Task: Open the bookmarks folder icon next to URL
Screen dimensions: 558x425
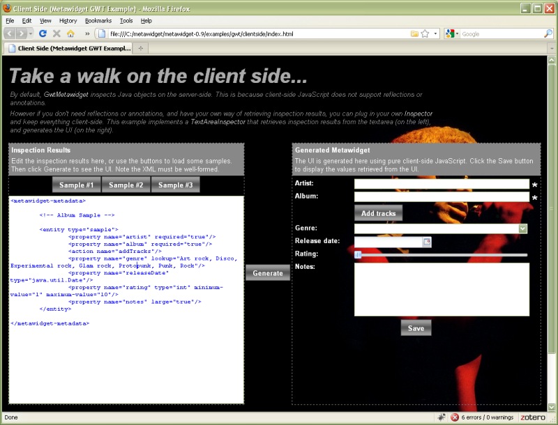Action: pyautogui.click(x=414, y=33)
